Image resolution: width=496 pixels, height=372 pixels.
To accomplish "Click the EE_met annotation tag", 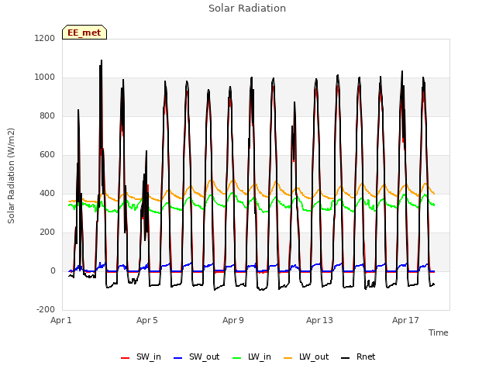I will (x=84, y=33).
